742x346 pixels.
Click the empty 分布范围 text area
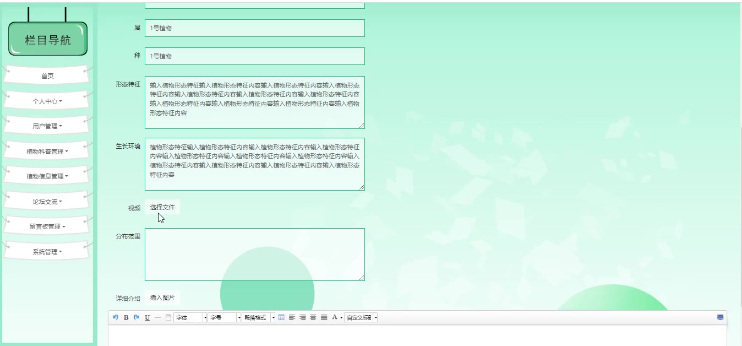pyautogui.click(x=255, y=255)
